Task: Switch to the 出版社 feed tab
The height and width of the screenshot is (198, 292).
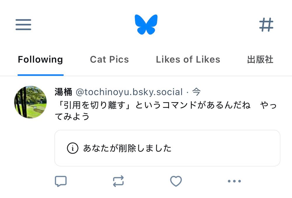Action: 260,59
